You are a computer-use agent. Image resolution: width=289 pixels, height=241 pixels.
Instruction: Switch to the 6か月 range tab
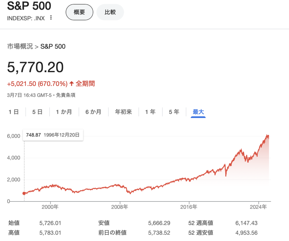[x=93, y=112]
